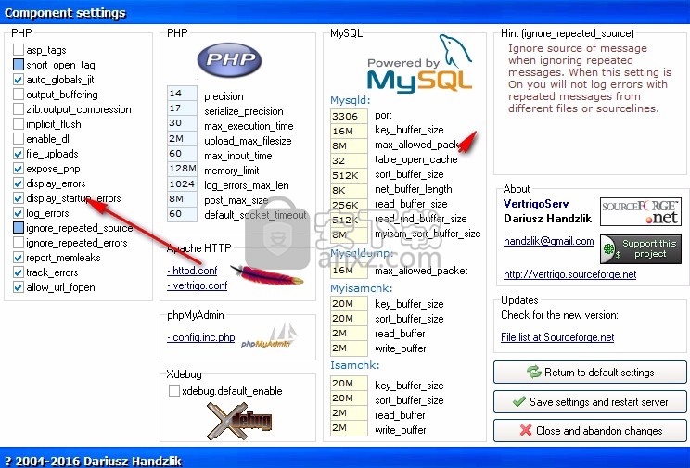
Task: Edit read_buffer_size 256K field
Action: (x=349, y=206)
